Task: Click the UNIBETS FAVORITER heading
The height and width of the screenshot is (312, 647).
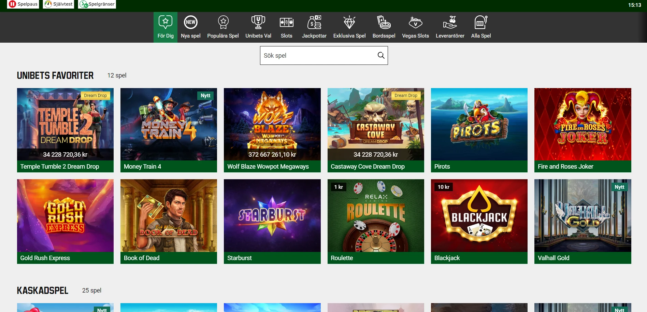Action: [55, 75]
